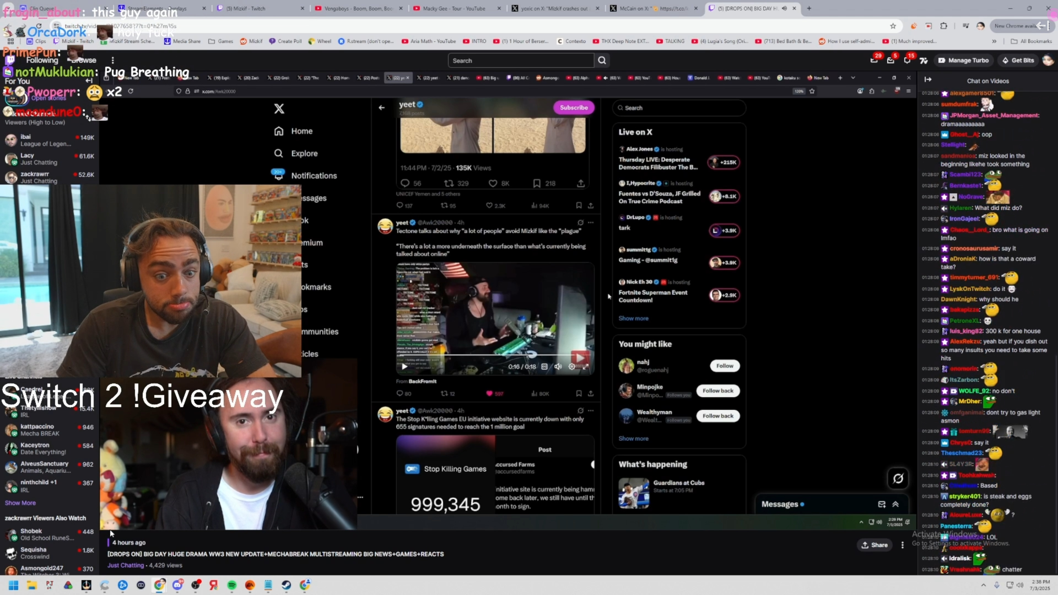
Task: Follow nahj account
Action: pos(725,366)
